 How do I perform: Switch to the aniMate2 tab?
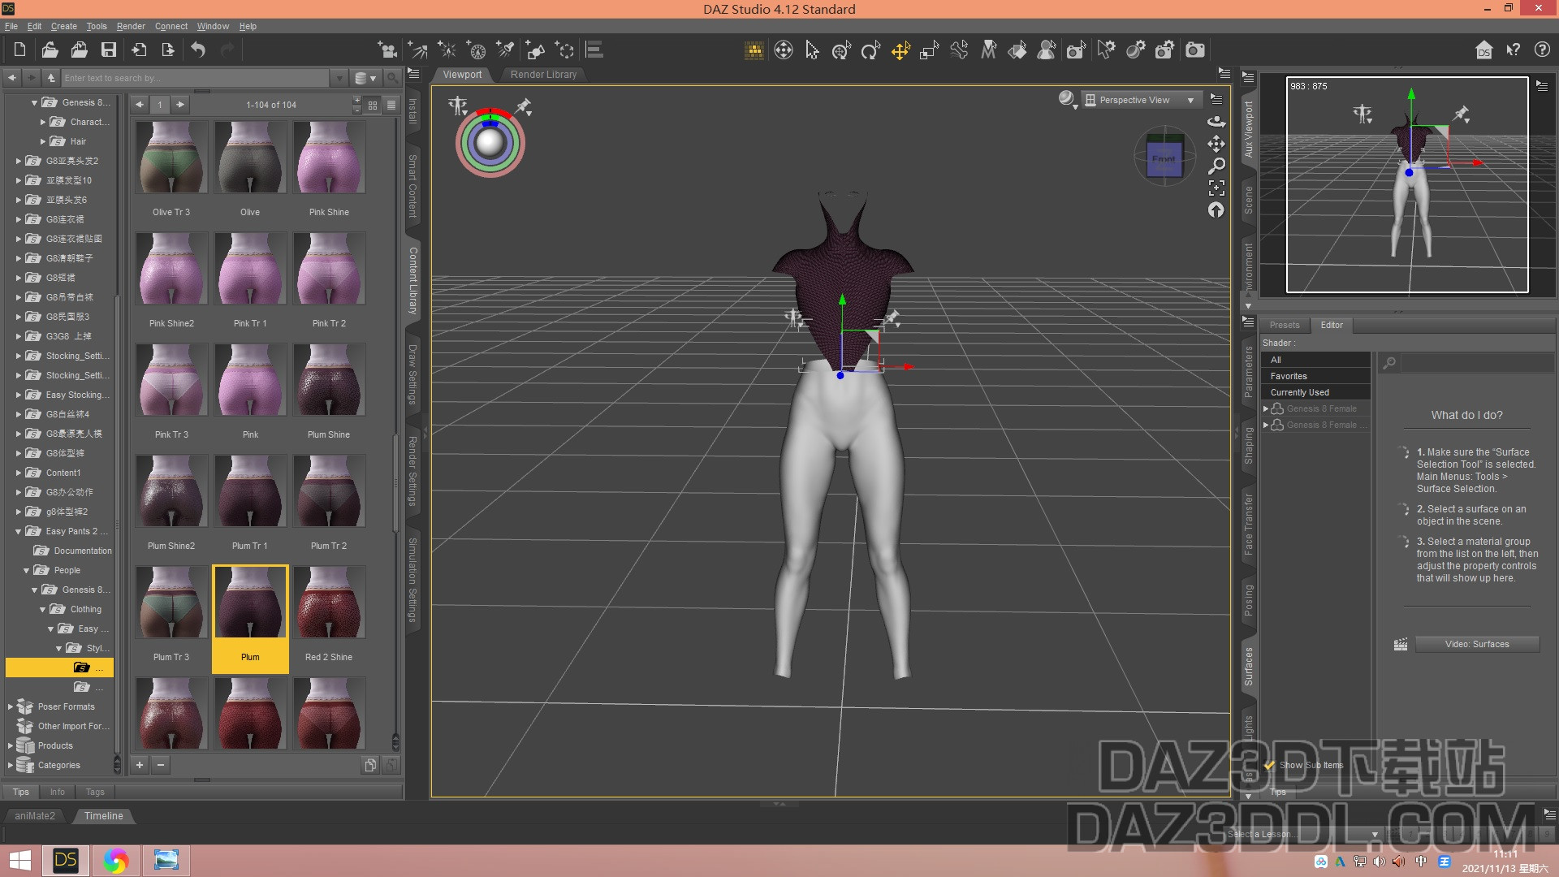coord(35,816)
